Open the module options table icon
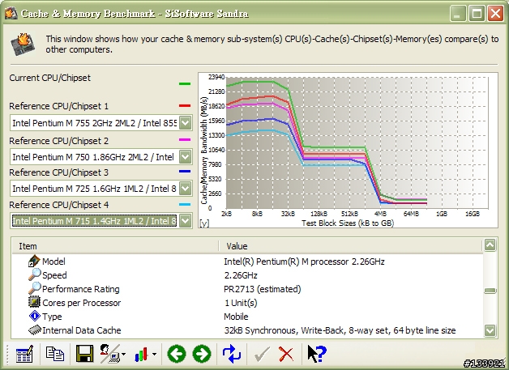Image resolution: width=509 pixels, height=370 pixels. (x=24, y=354)
